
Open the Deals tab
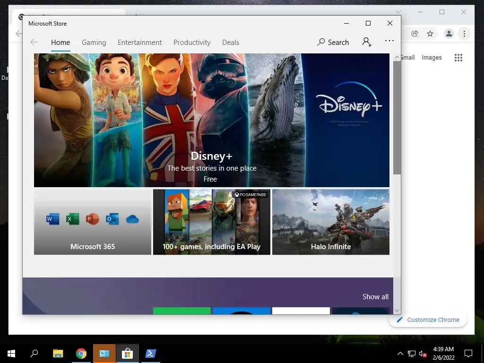tap(231, 42)
